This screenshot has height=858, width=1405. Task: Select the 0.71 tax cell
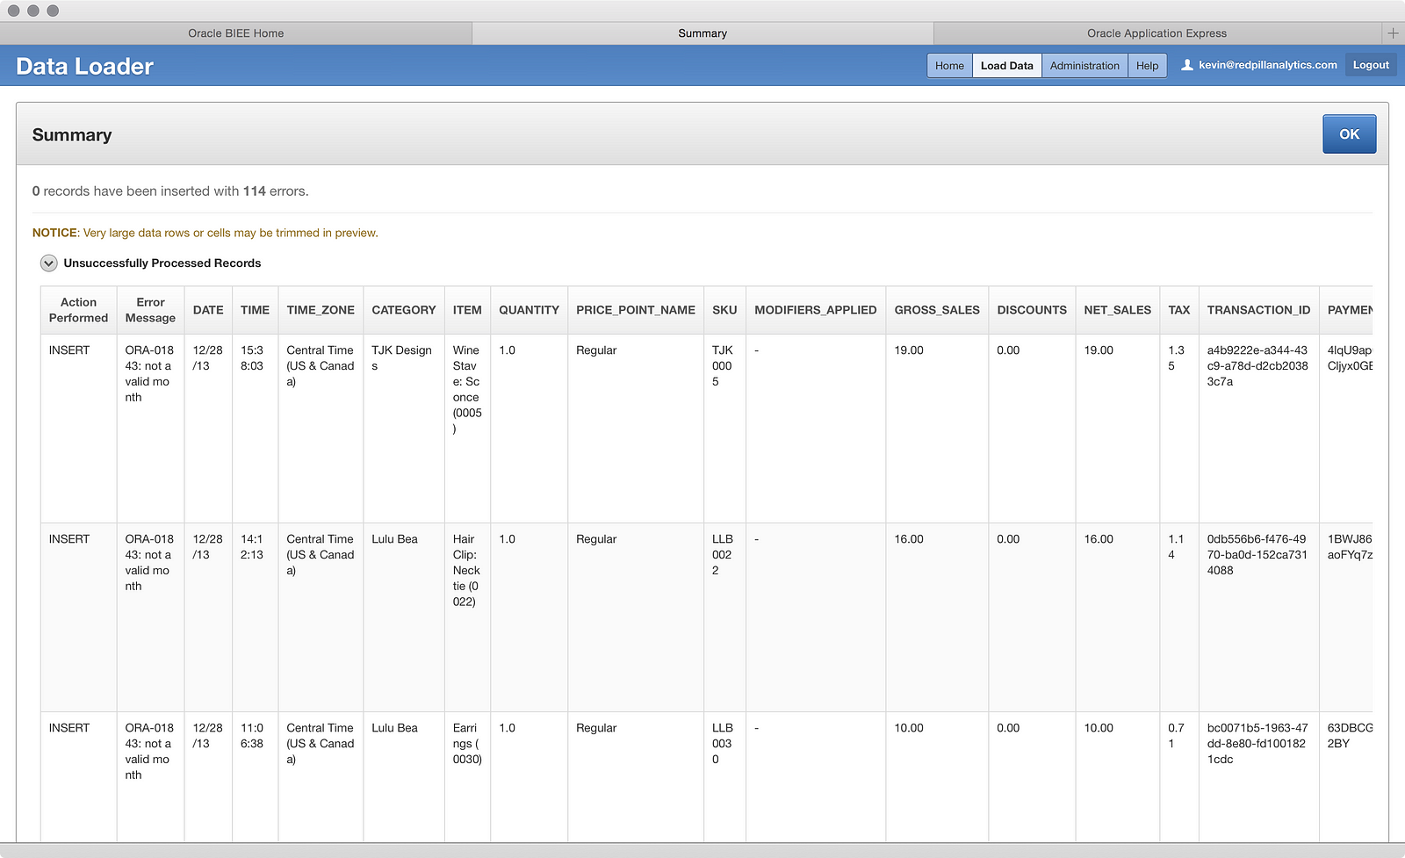(x=1179, y=777)
